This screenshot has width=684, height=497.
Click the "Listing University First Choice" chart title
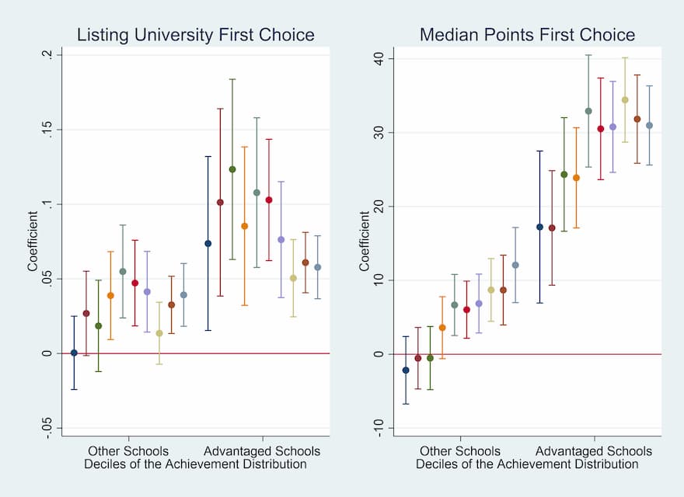(x=194, y=35)
